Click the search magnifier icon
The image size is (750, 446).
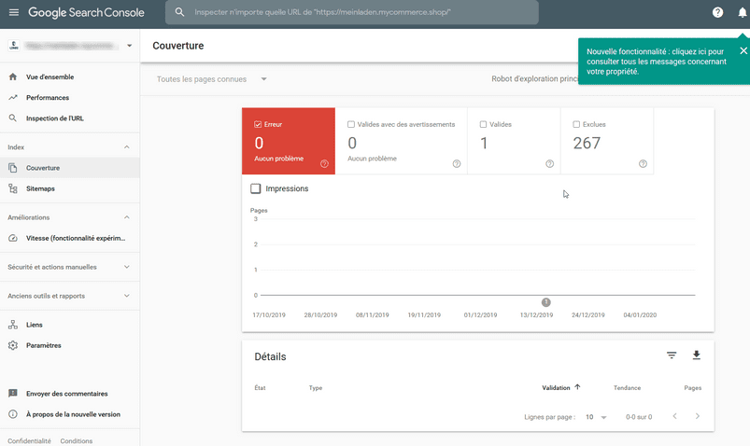(179, 12)
